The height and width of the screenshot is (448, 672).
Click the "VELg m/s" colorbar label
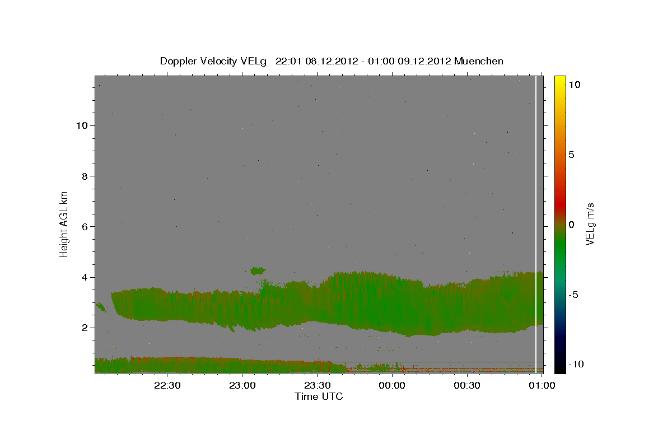coord(590,224)
